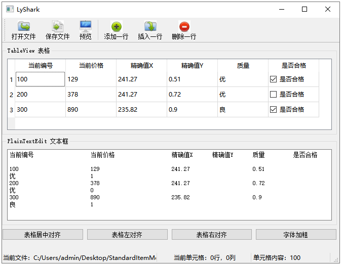342x265 pixels.
Task: Select row header 3
Action: [11, 110]
